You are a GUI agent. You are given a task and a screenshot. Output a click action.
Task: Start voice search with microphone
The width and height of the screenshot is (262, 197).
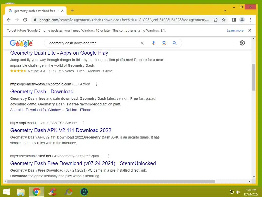pos(154,43)
